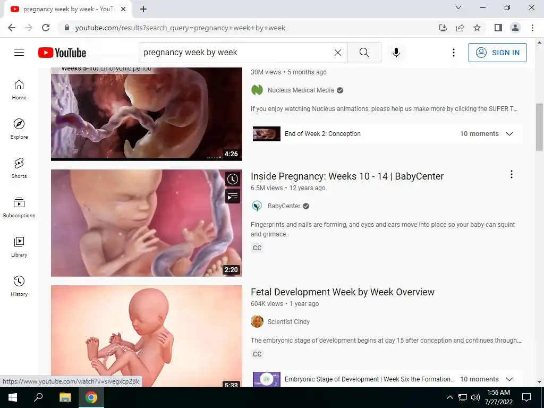
Task: Open the notification center
Action: [x=526, y=397]
